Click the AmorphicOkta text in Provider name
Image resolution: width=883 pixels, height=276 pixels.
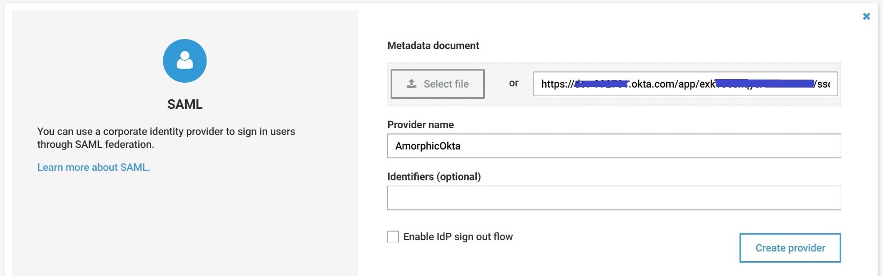pyautogui.click(x=428, y=146)
